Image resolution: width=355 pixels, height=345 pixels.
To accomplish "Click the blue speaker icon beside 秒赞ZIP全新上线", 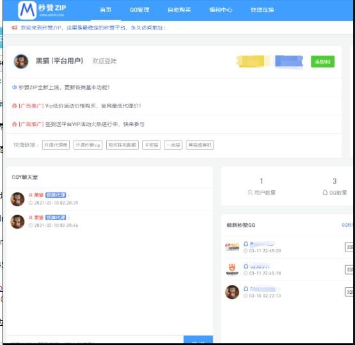I will tap(15, 87).
